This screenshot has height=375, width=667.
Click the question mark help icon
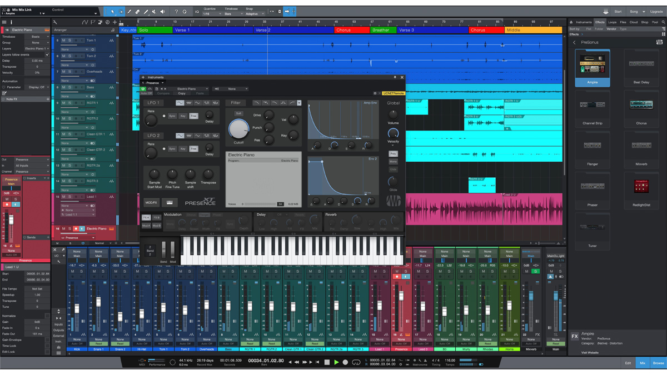(x=176, y=11)
